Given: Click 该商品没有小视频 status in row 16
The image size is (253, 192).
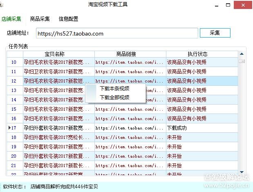Looking at the screenshot, I should tap(202, 118).
